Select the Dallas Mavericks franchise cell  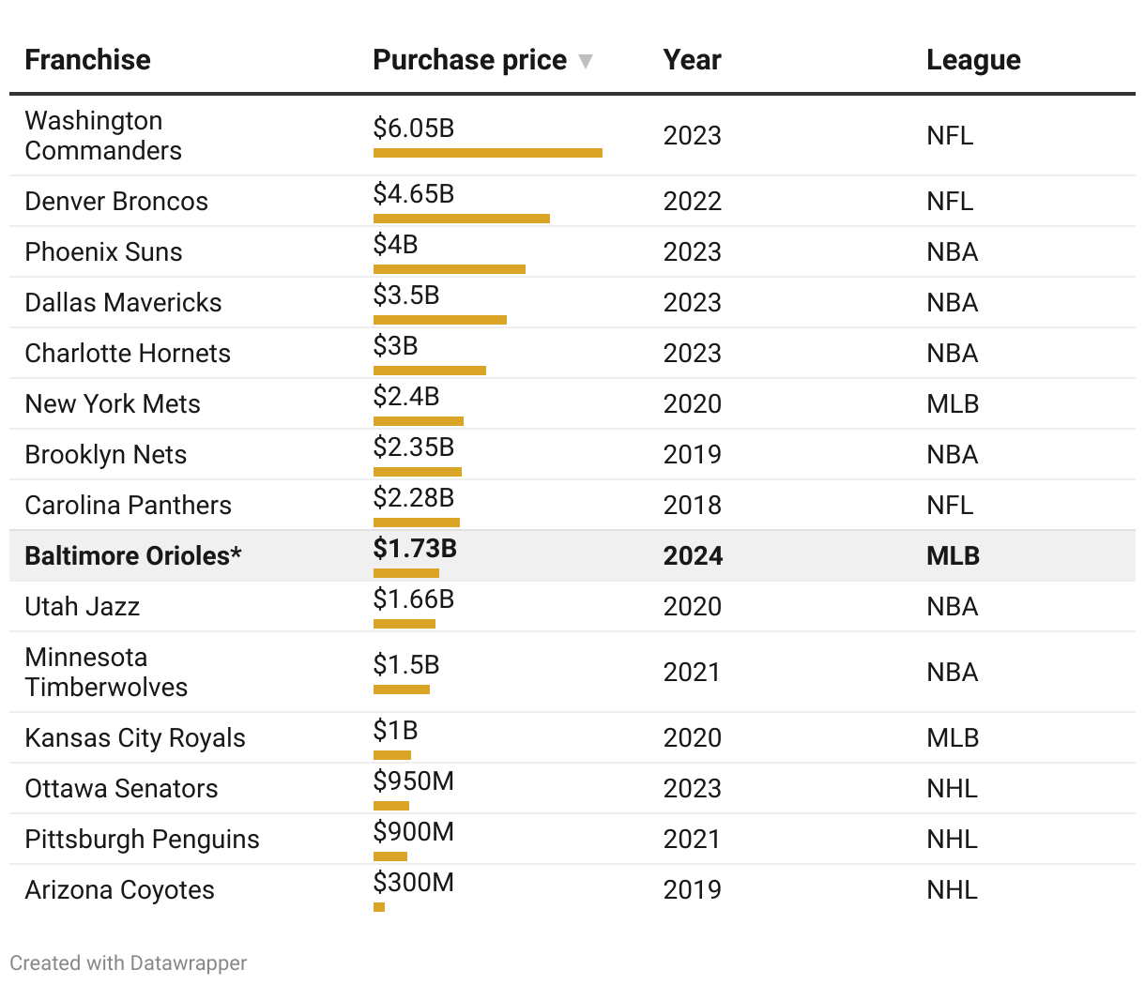tap(123, 302)
